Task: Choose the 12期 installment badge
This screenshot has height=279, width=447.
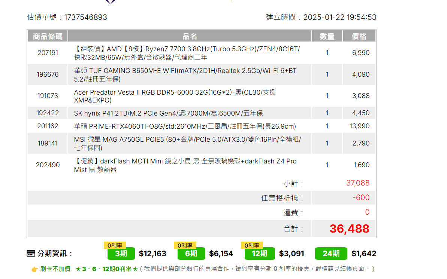Action: [x=259, y=254]
